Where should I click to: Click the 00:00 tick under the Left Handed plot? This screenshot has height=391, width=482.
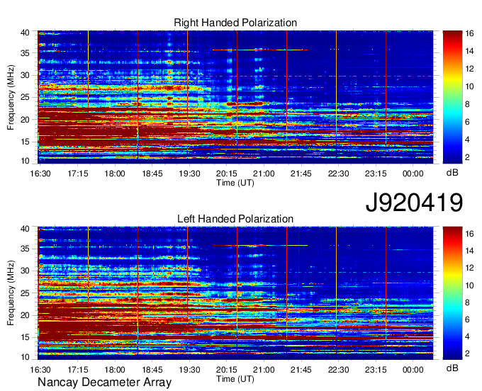[413, 370]
